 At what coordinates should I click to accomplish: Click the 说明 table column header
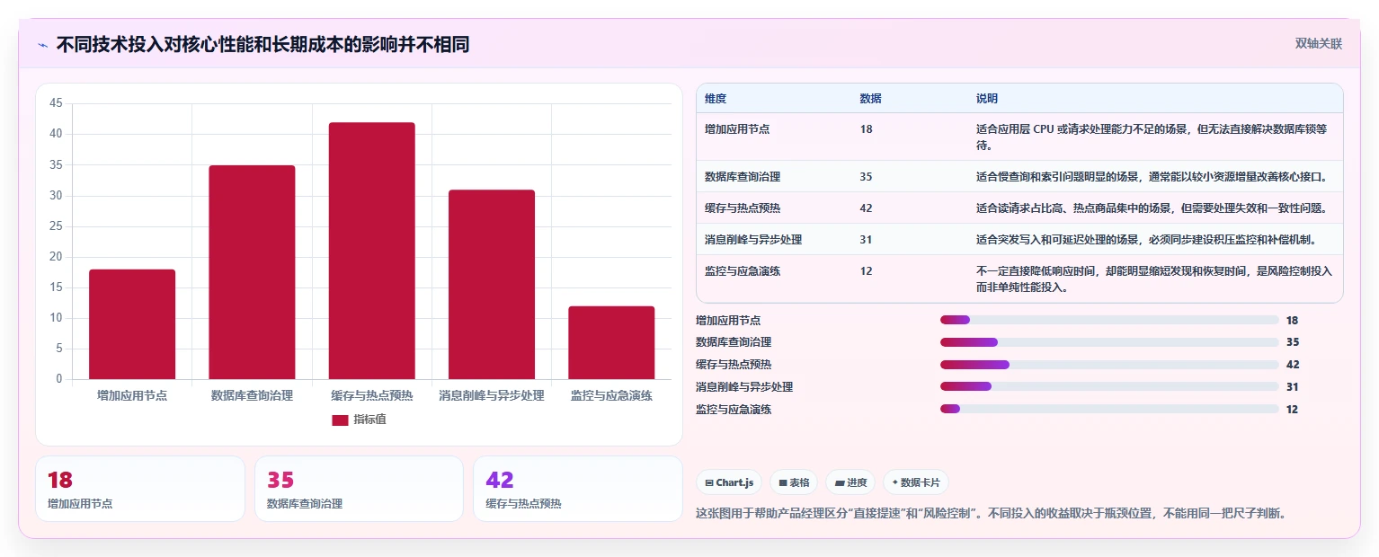click(x=987, y=99)
